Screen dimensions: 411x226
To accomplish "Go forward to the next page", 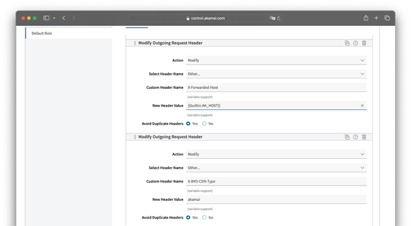I will 73,18.
